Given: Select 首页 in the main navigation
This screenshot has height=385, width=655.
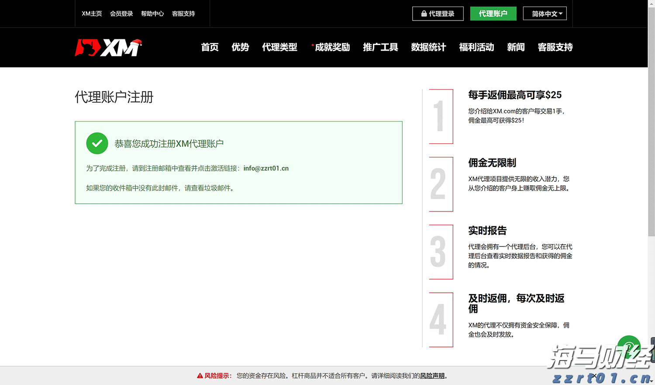Looking at the screenshot, I should 210,48.
